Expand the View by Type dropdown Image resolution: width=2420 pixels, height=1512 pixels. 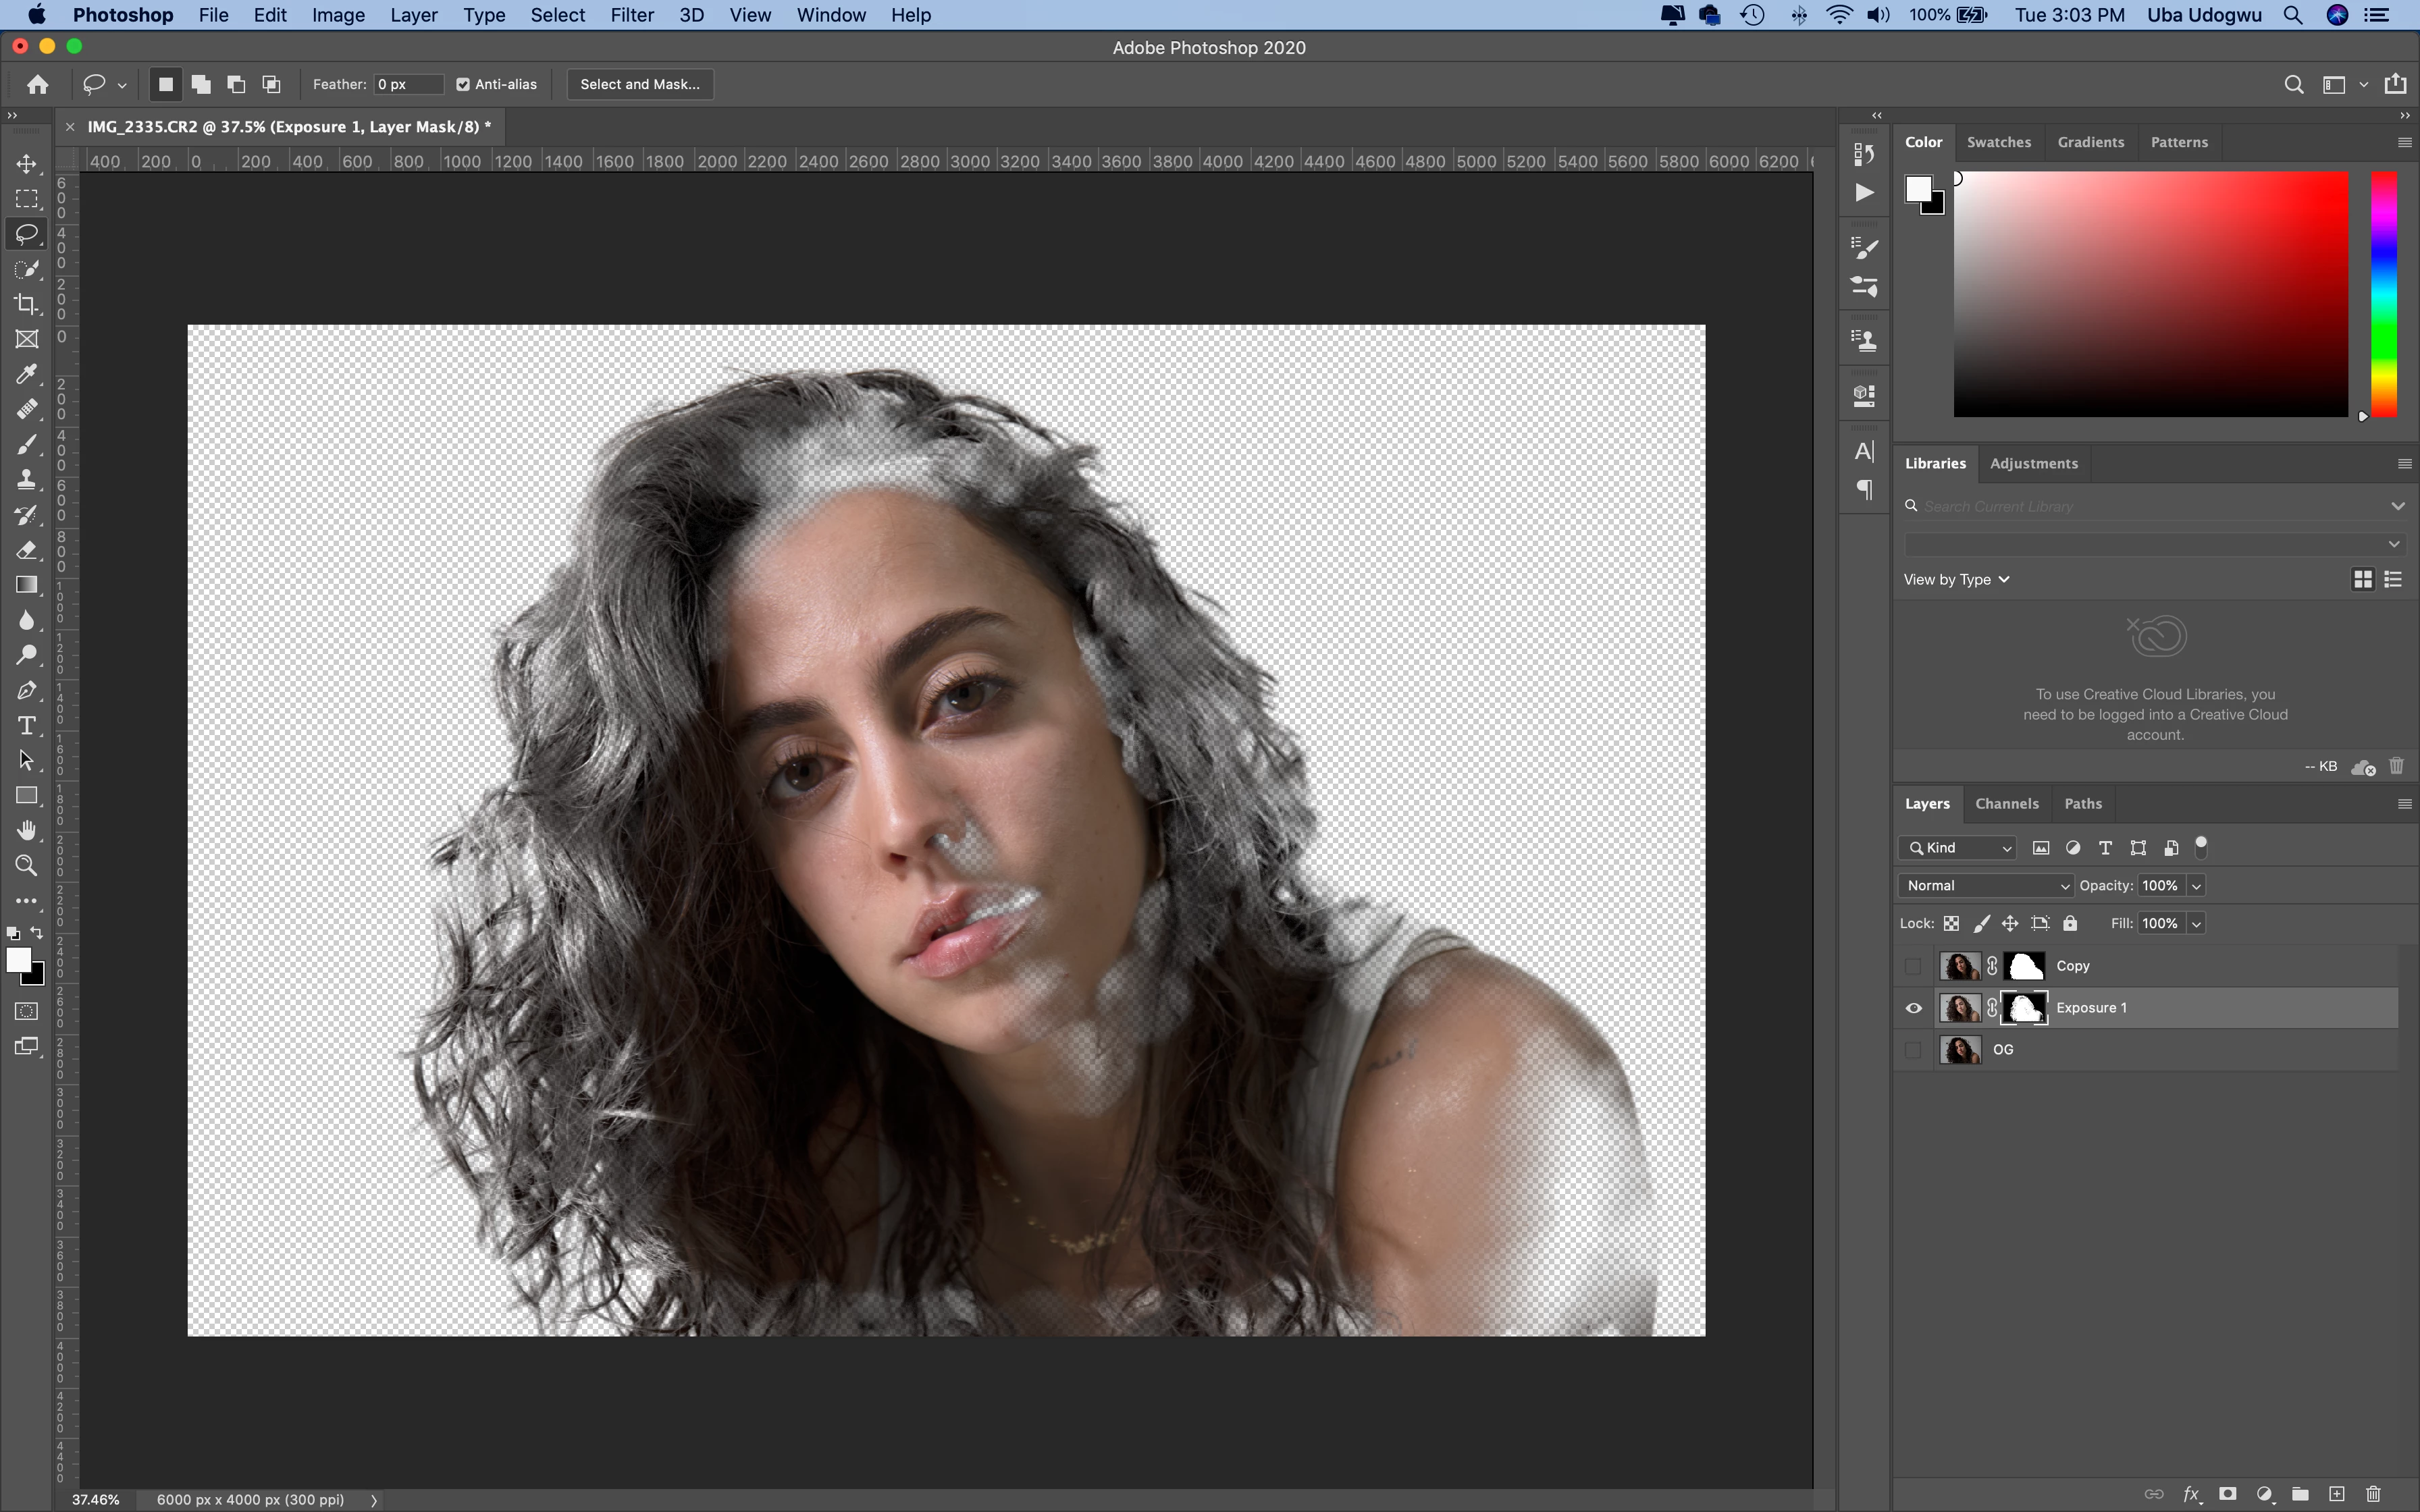point(1956,580)
